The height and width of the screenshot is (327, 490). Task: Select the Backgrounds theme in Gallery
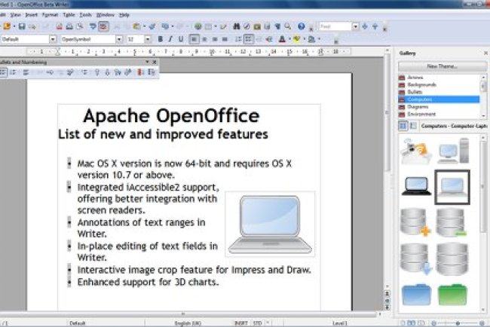pos(439,84)
